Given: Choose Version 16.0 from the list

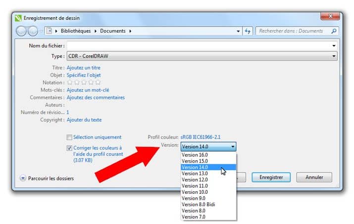Looking at the screenshot, I should pyautogui.click(x=195, y=155).
